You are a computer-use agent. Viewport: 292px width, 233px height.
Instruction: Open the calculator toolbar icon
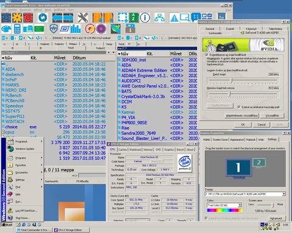click(x=17, y=29)
